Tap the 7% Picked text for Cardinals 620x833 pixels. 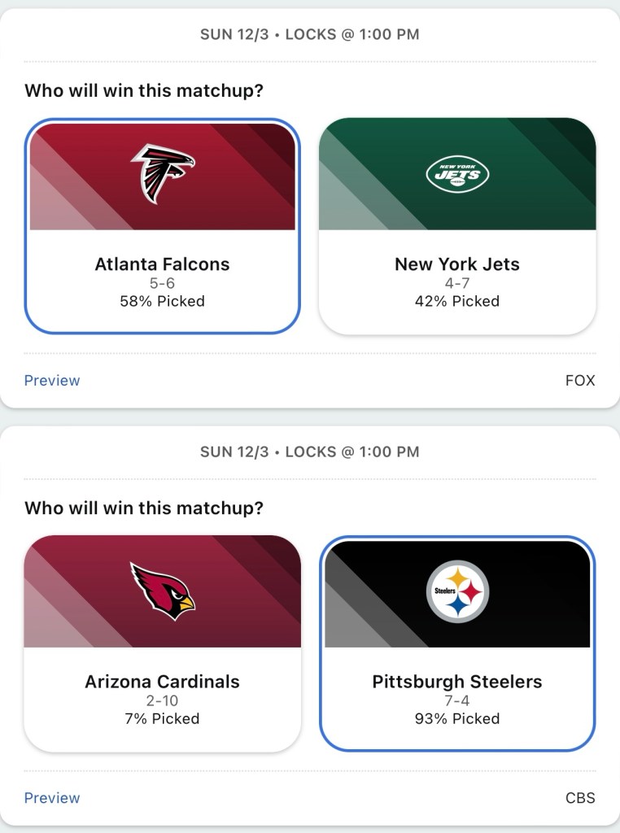click(163, 718)
